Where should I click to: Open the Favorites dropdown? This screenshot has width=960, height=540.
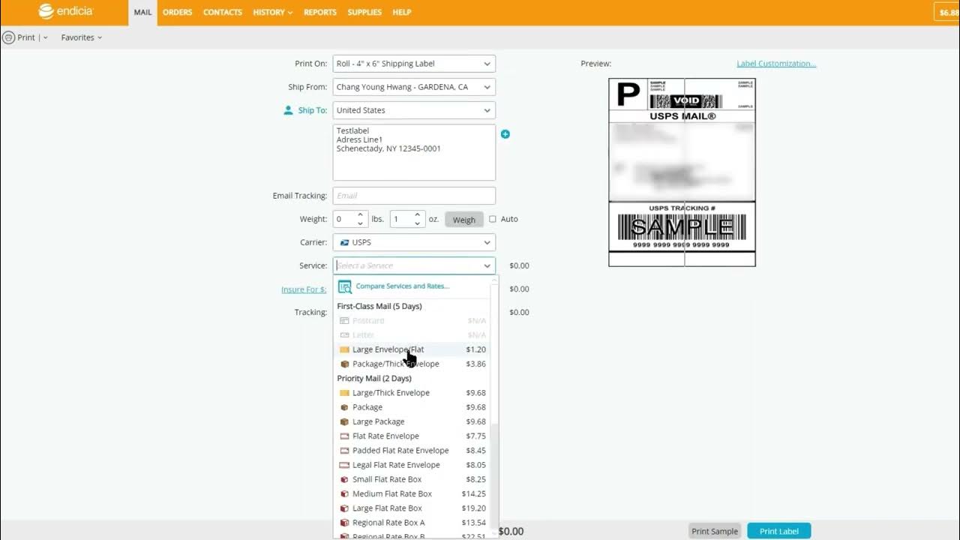(81, 37)
